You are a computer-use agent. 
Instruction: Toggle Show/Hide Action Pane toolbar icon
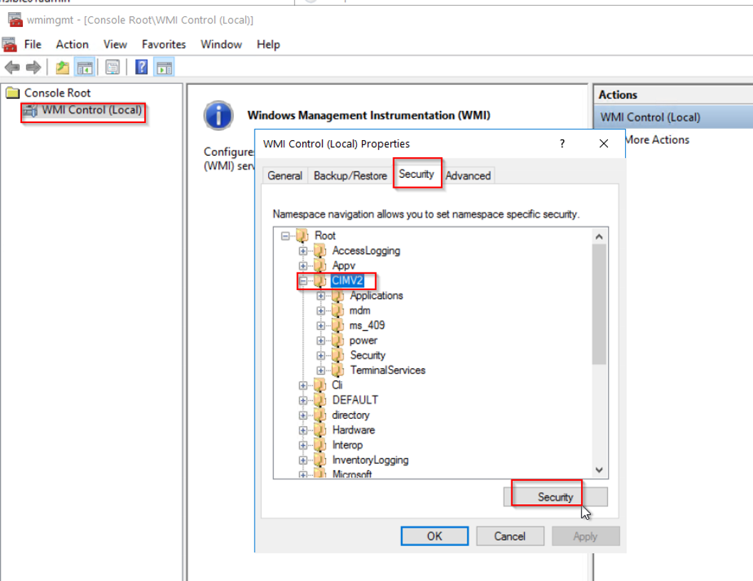click(x=164, y=68)
